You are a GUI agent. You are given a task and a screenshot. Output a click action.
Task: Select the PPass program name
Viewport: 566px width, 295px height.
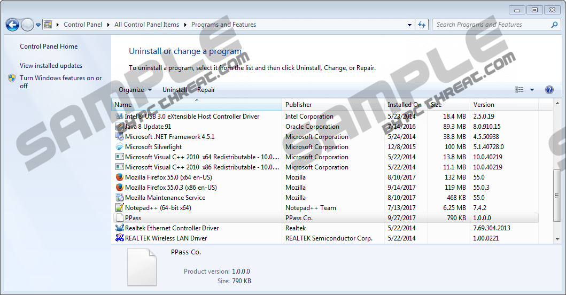coord(133,218)
